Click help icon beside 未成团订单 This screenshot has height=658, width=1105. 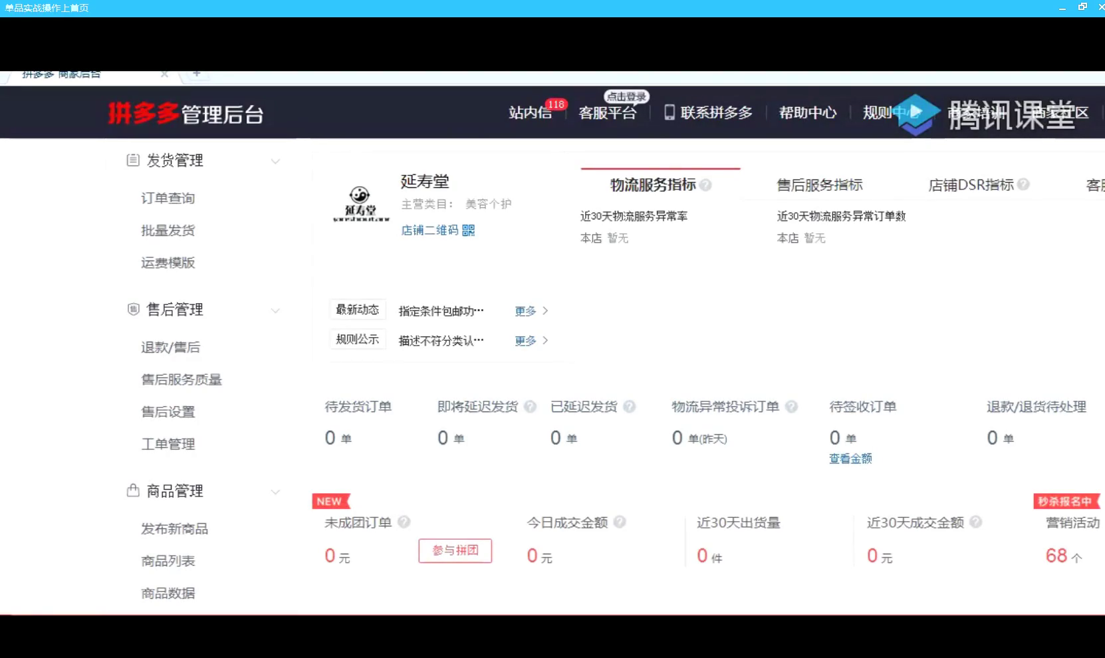(x=404, y=522)
